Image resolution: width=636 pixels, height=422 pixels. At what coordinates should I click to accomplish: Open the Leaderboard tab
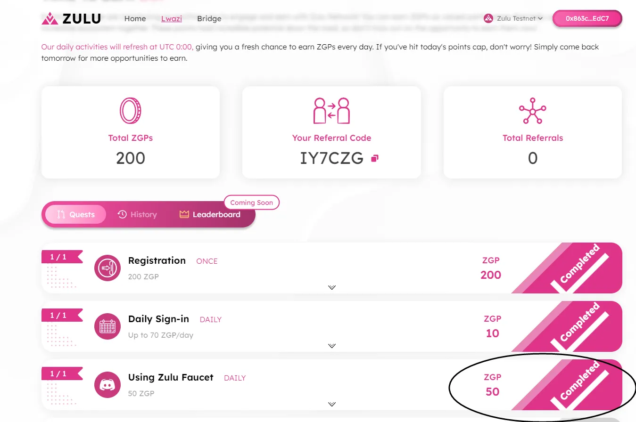(x=210, y=215)
